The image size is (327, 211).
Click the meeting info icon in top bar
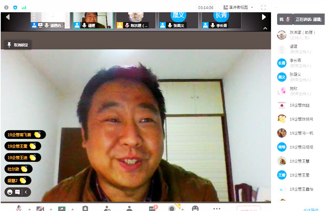click(x=7, y=7)
